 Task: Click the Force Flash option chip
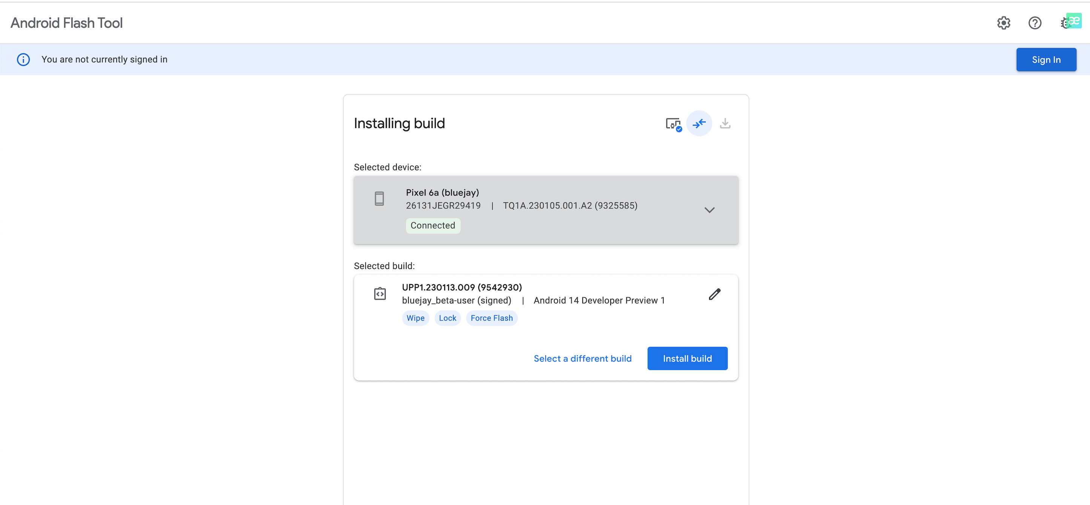point(492,318)
